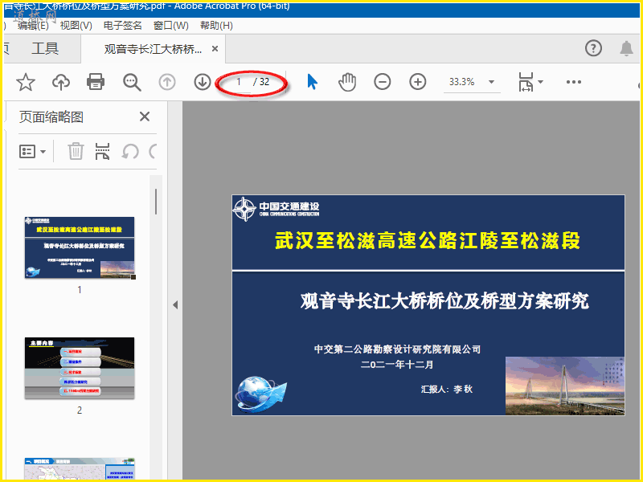Click the presenter text 汇报人: 李秋
This screenshot has height=482, width=643.
click(447, 389)
